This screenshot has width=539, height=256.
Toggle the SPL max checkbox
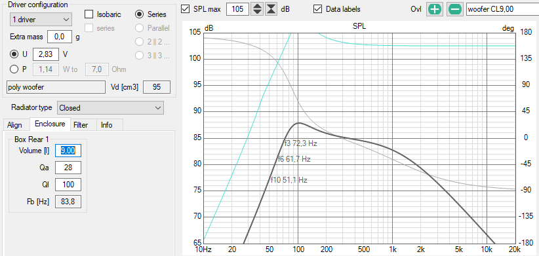pos(186,9)
